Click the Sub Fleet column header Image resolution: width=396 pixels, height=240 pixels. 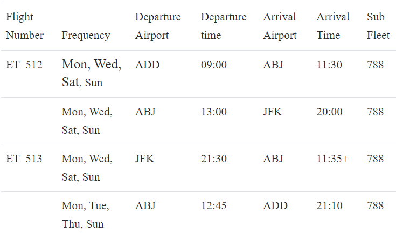[378, 26]
